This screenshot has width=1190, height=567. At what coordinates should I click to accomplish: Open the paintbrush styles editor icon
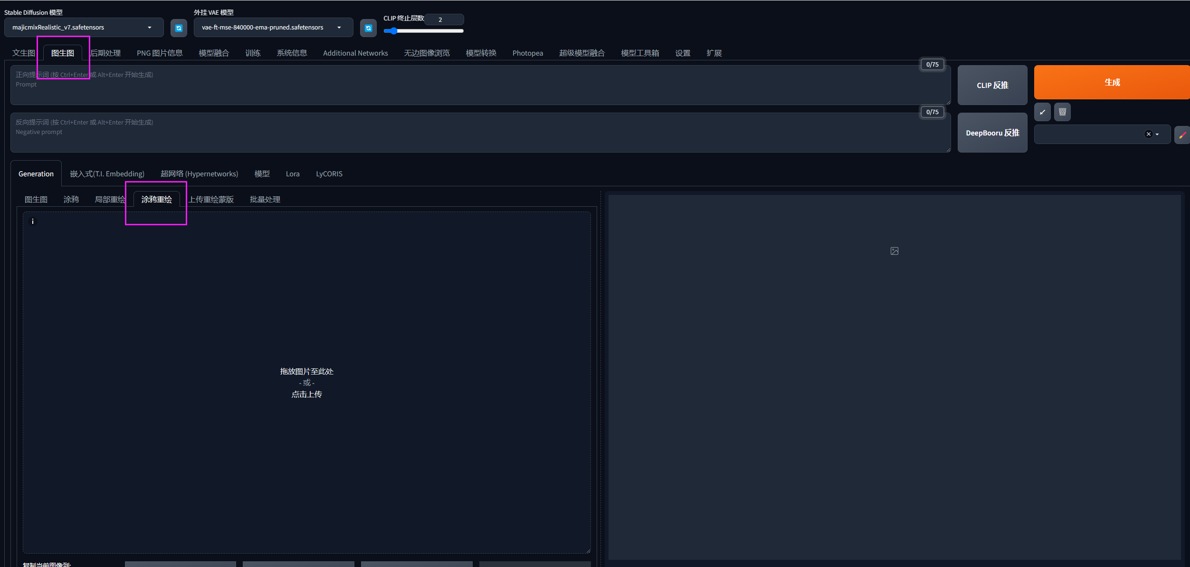tap(1182, 135)
